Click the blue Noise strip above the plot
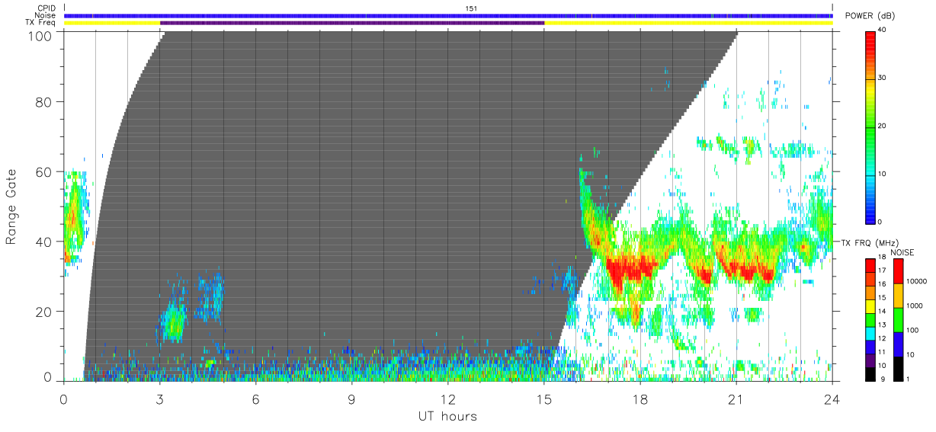This screenshot has width=936, height=432. click(x=448, y=15)
